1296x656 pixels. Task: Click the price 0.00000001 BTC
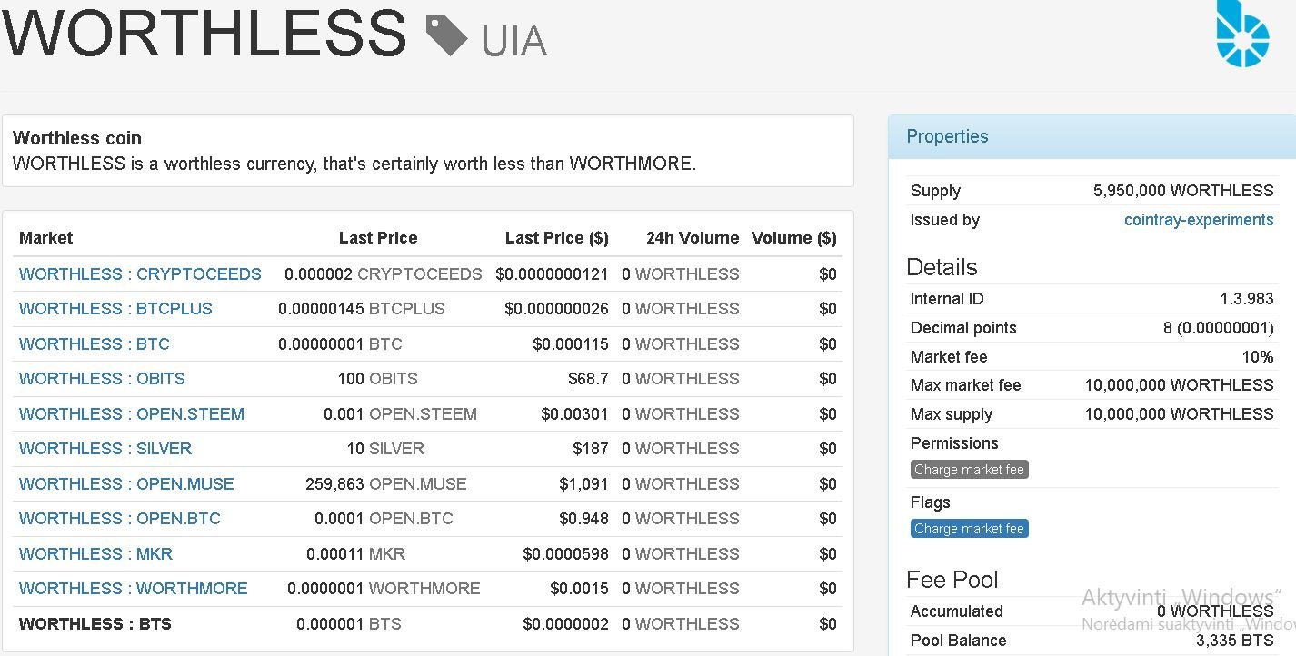pyautogui.click(x=340, y=344)
